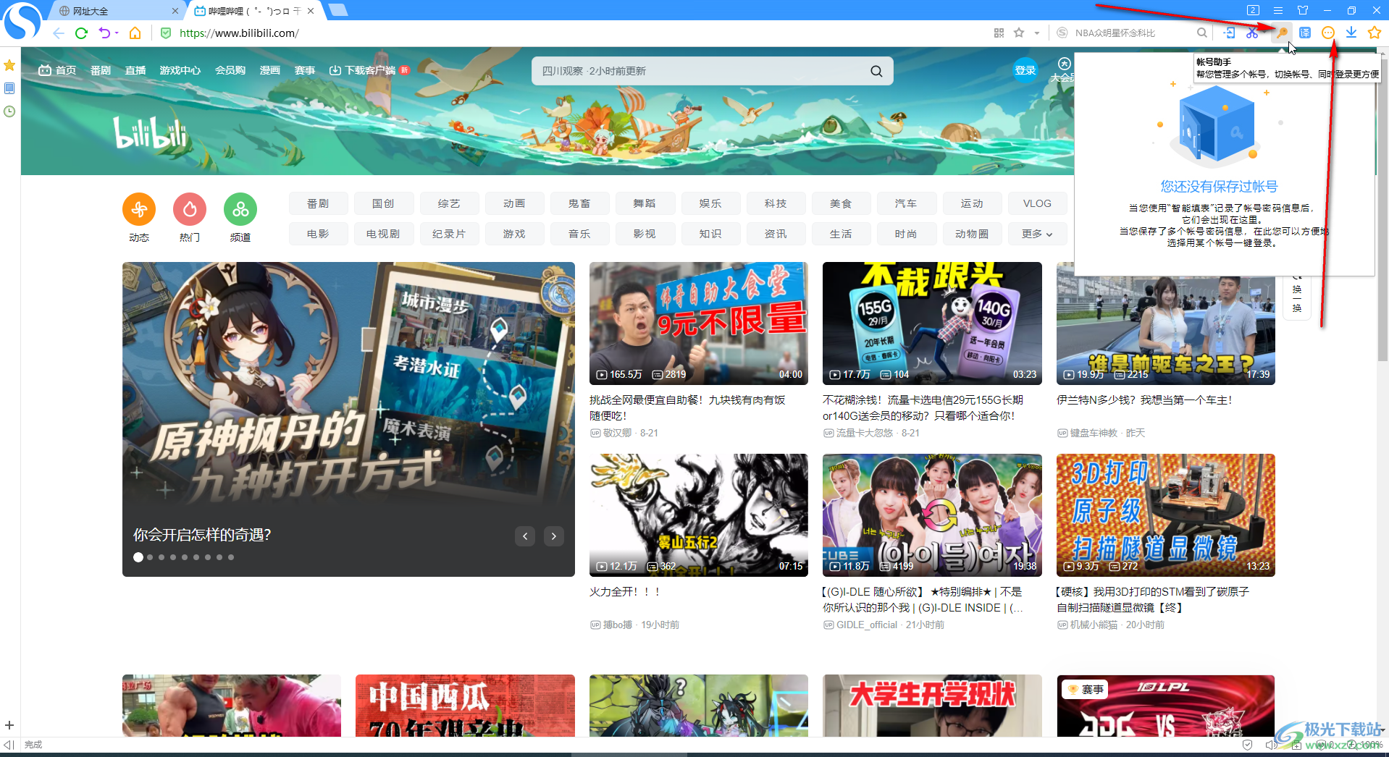Switch to the 网址大全 tab
This screenshot has height=757, width=1389.
coord(116,11)
